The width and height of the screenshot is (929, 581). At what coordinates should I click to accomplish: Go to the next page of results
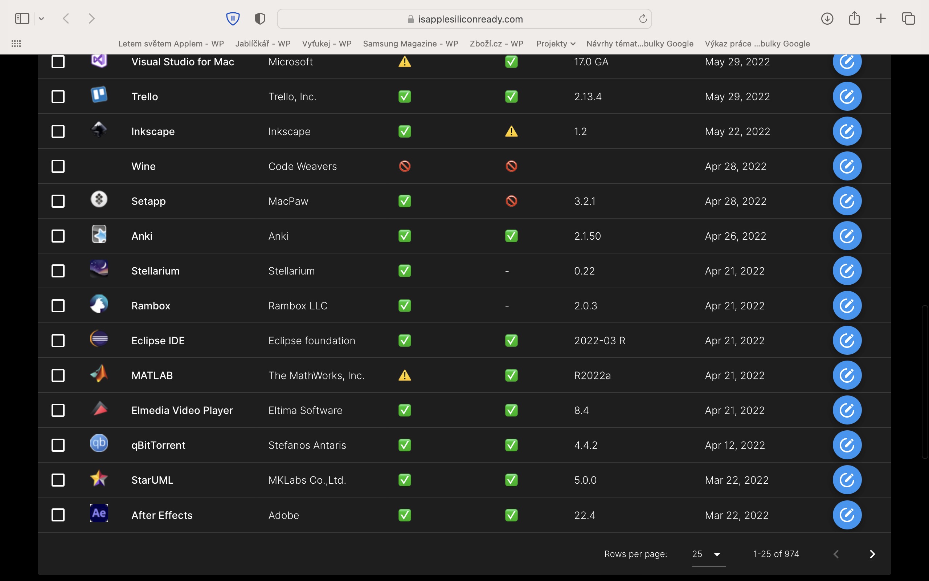point(872,554)
